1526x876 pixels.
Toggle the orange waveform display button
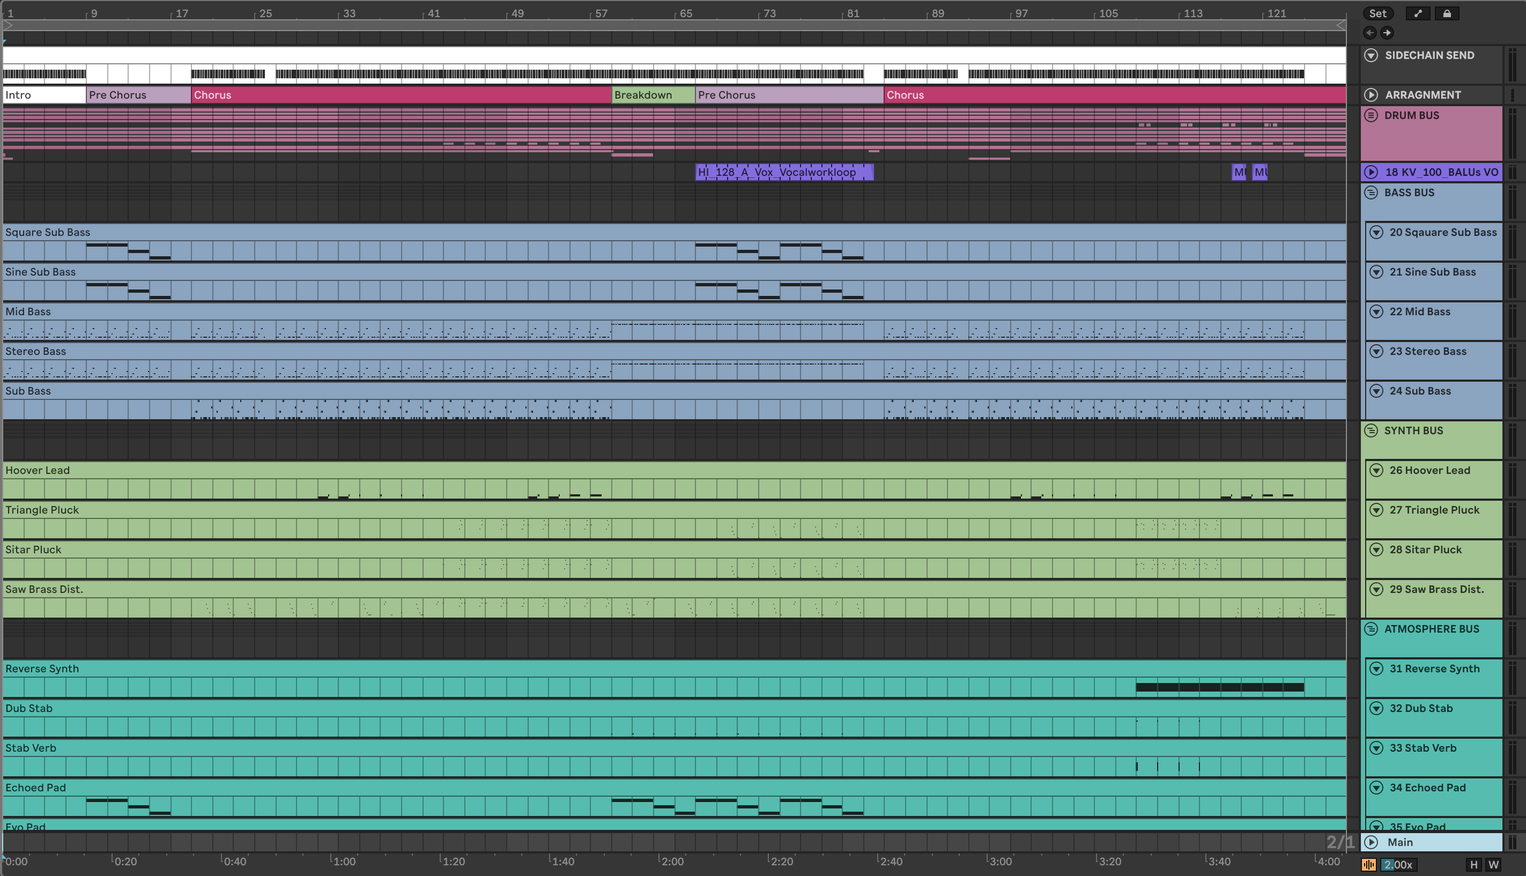point(1368,865)
